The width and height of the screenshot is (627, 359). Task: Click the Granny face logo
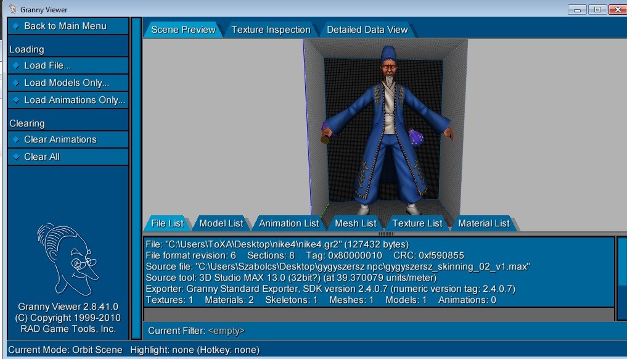tap(67, 259)
